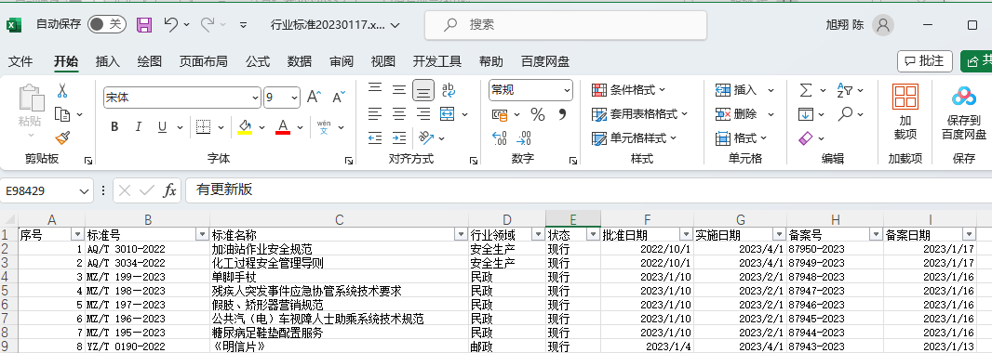This screenshot has height=353, width=992.
Task: Click Increase Indent icon
Action: 399,137
